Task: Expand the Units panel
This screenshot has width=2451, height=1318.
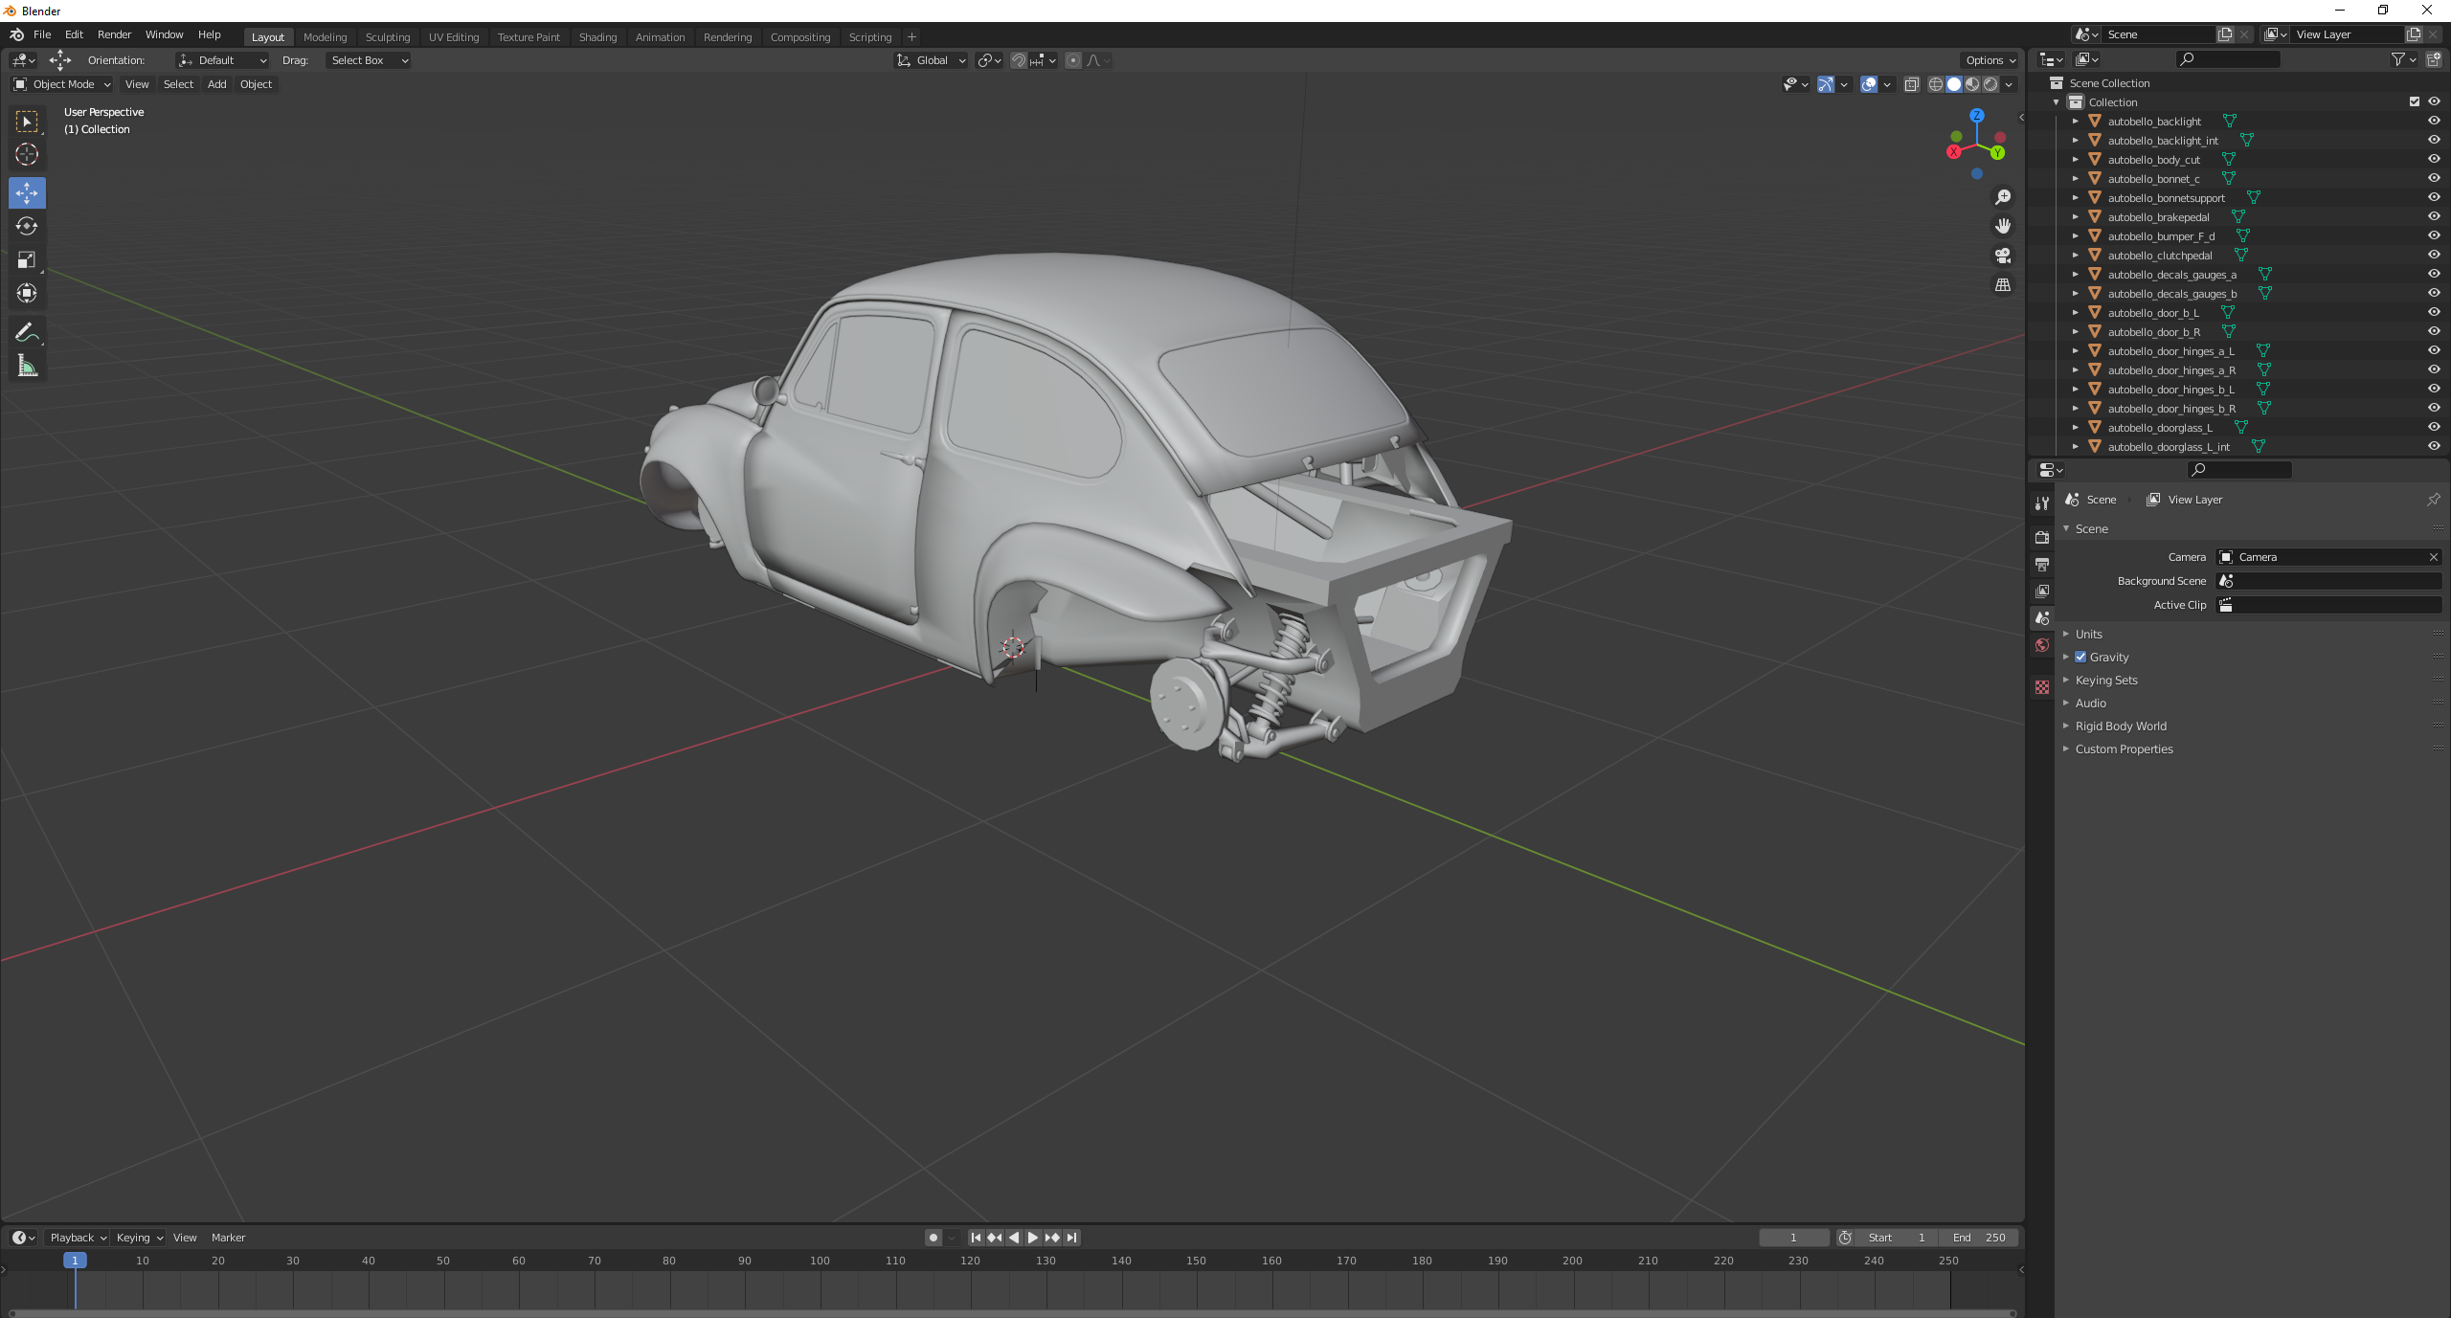Action: (2088, 634)
